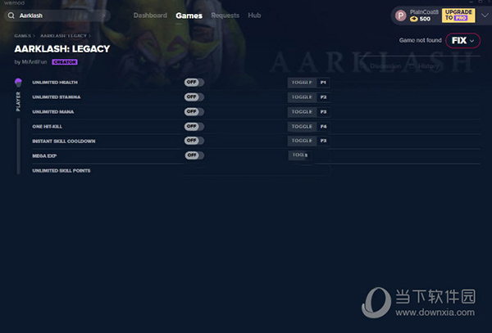Clear the Aarklash search text

(104, 16)
